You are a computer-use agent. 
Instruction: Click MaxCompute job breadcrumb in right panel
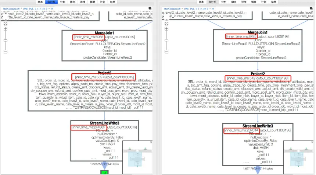tap(172, 9)
